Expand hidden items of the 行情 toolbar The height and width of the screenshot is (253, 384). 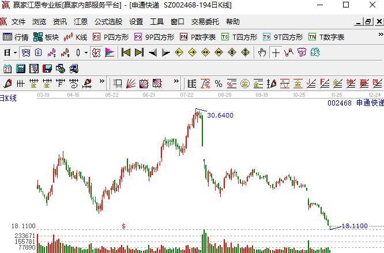(381, 35)
